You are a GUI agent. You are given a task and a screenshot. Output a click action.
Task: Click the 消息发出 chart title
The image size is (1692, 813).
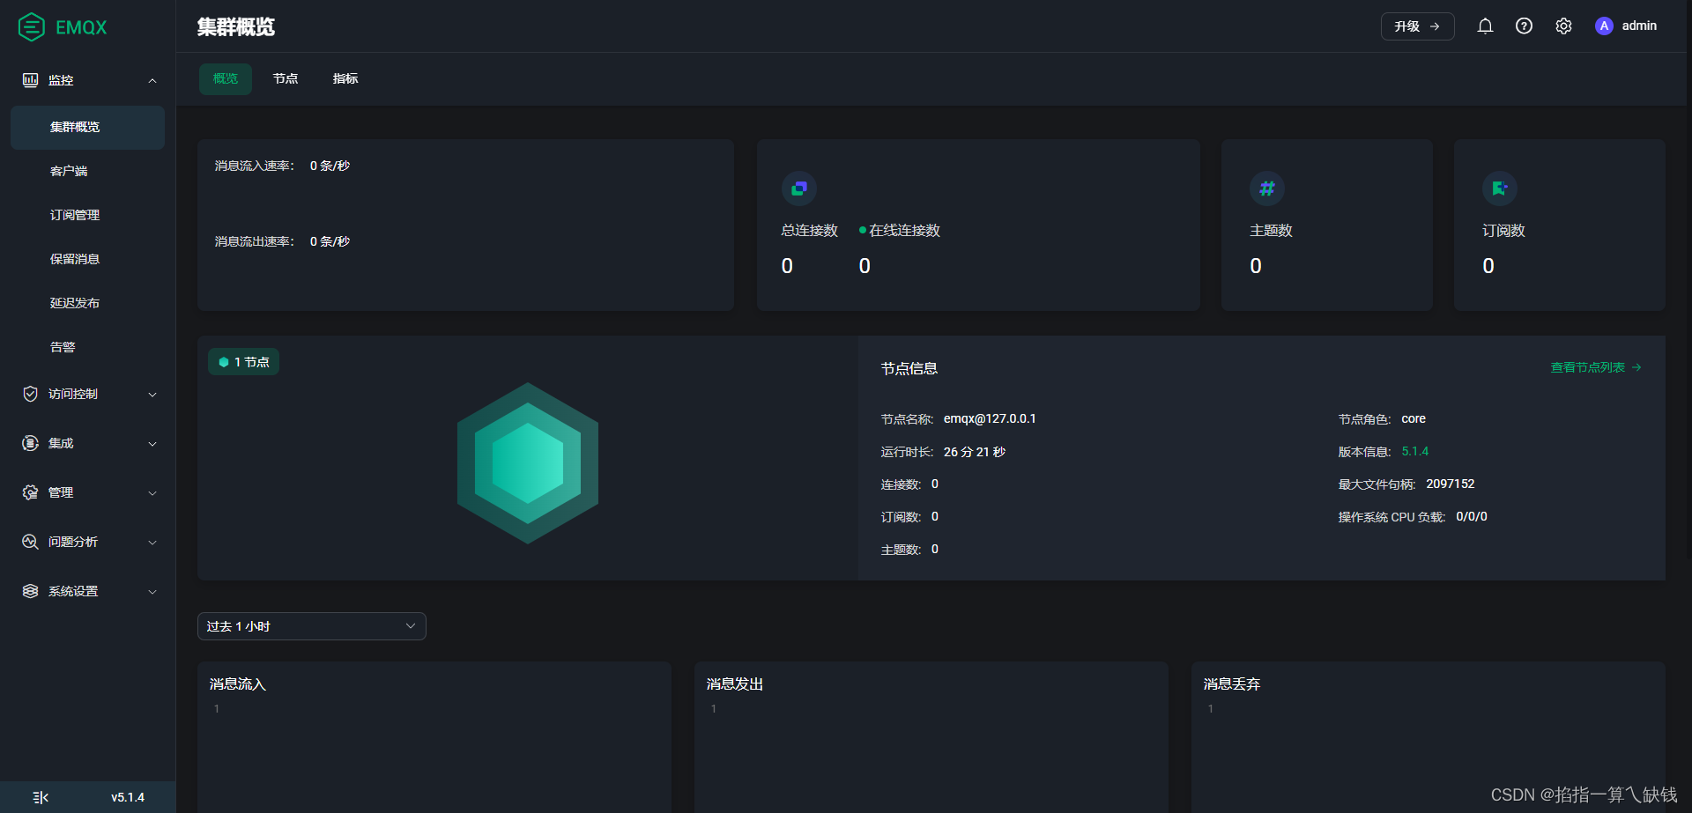(735, 684)
